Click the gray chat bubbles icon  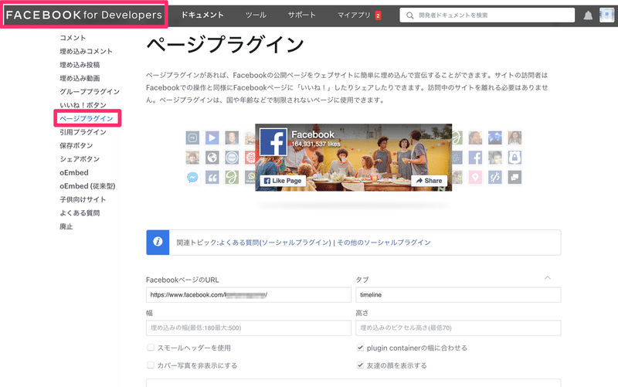tap(514, 178)
